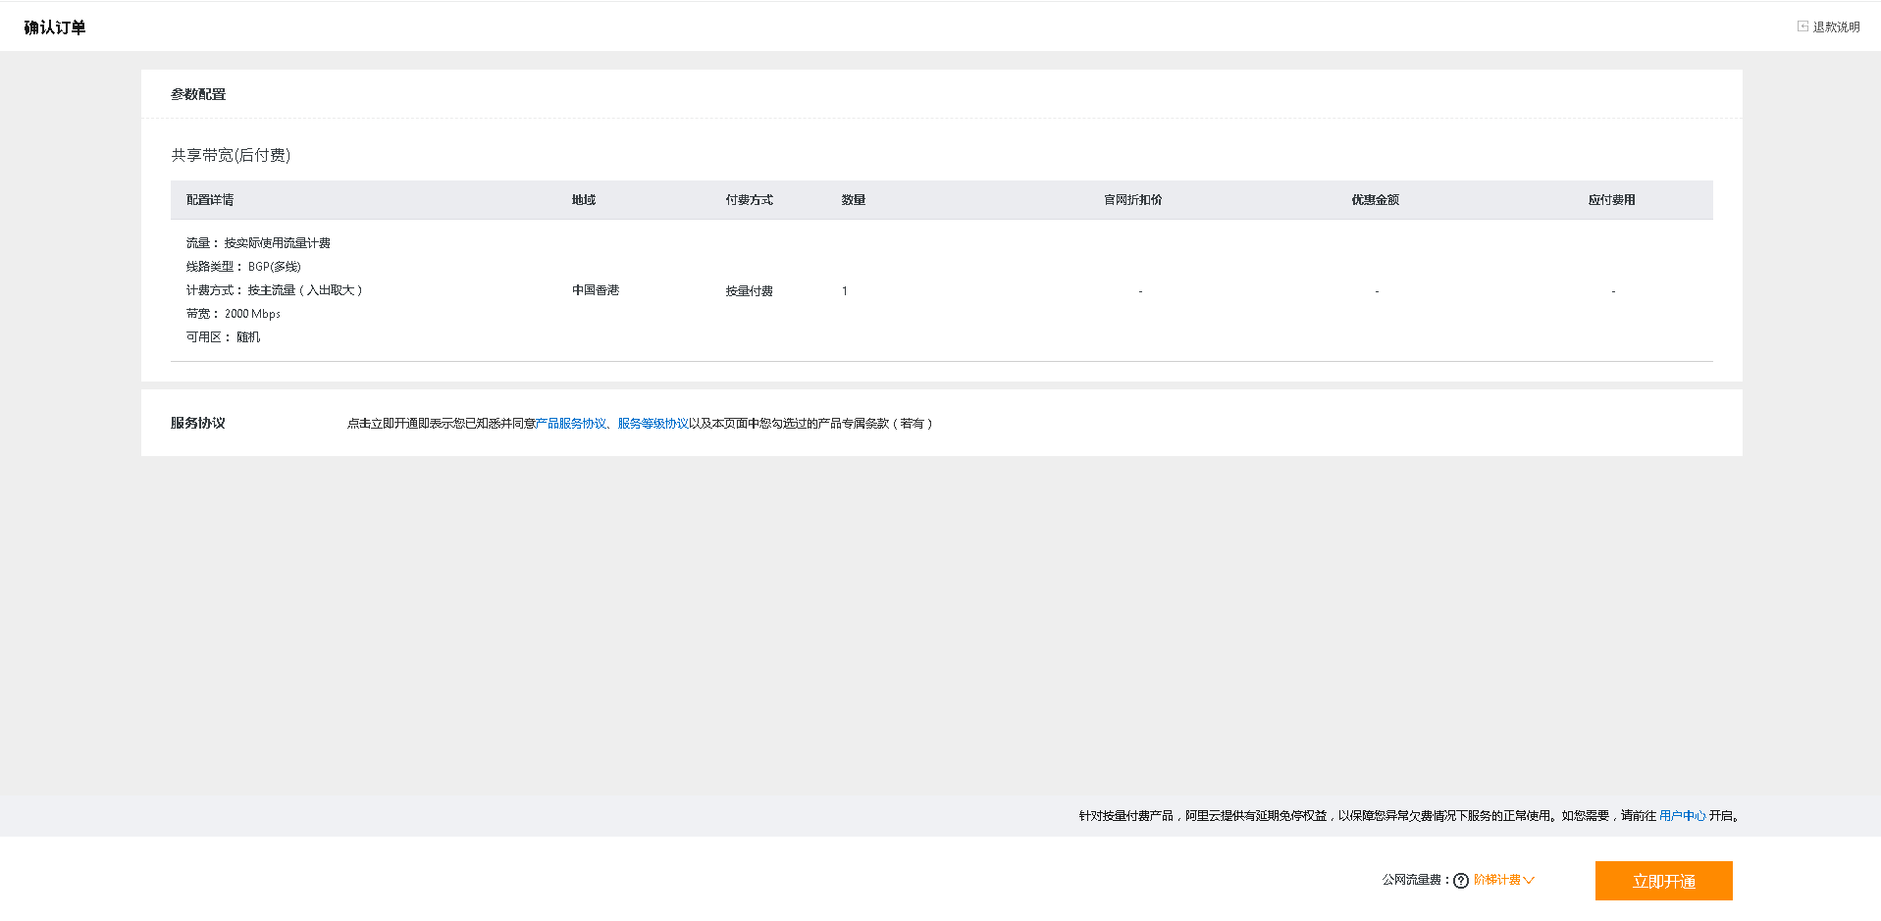Select the 按量付费 payment method cell

pos(749,291)
